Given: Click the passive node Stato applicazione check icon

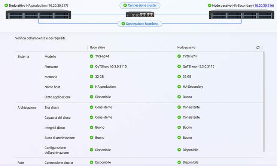Looking at the screenshot, I should [179, 97].
